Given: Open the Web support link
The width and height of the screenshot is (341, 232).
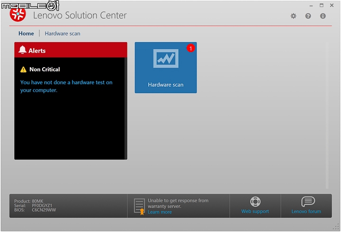Looking at the screenshot, I should coord(255,211).
